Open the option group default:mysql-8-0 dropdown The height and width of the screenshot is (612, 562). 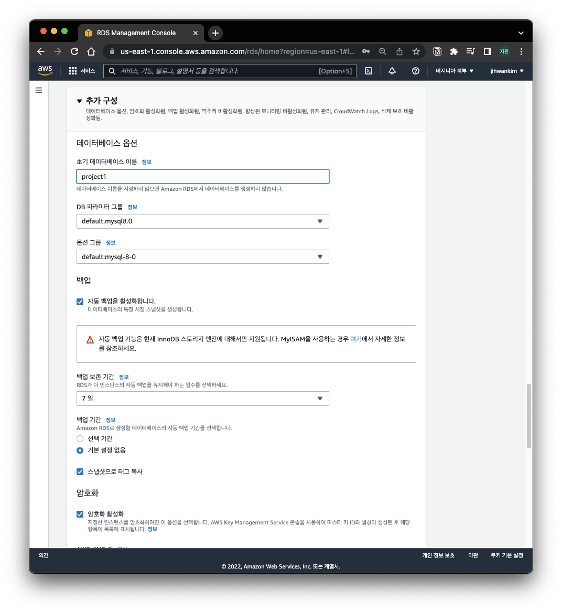(202, 257)
